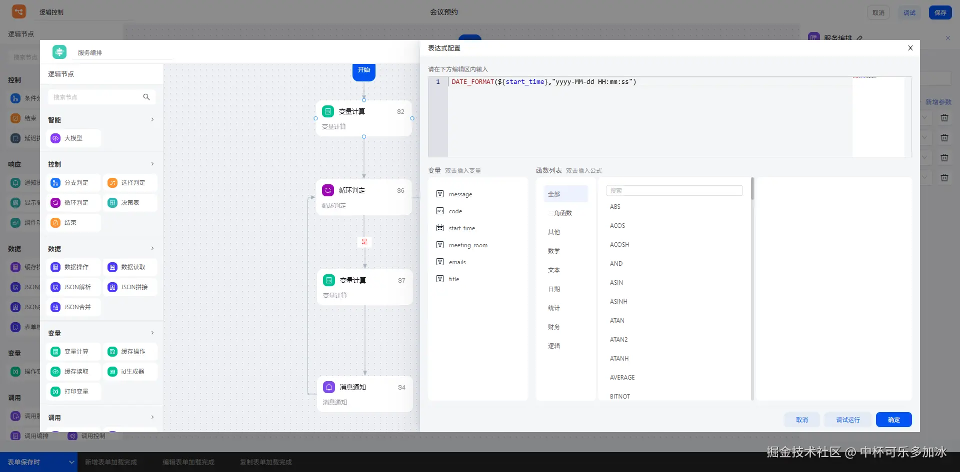
Task: Select the id生成器 node
Action: pyautogui.click(x=130, y=372)
